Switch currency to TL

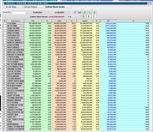(x=84, y=16)
